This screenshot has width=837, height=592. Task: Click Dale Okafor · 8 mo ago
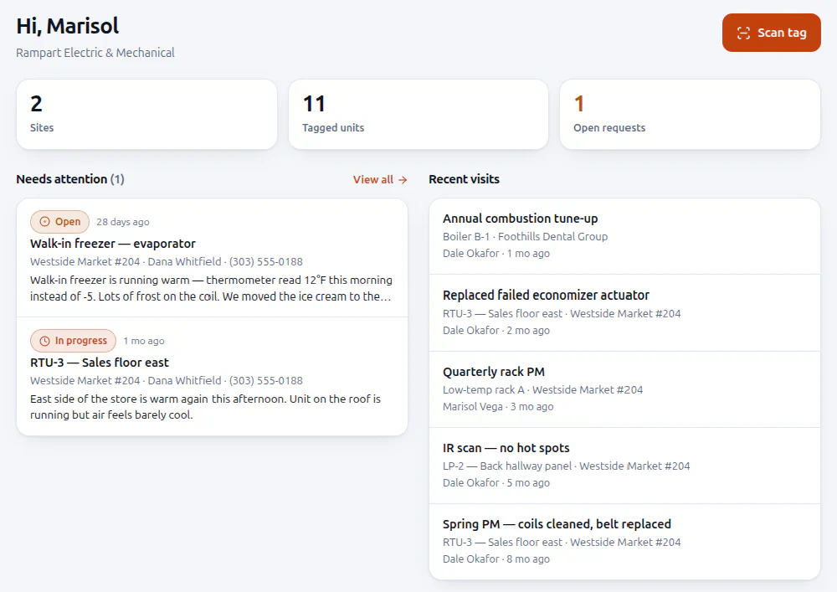pyautogui.click(x=496, y=559)
